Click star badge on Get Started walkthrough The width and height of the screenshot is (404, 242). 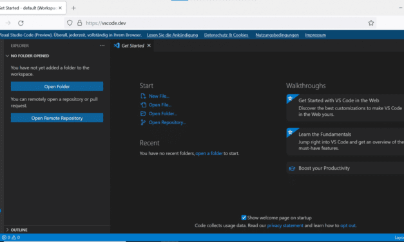pos(291,98)
